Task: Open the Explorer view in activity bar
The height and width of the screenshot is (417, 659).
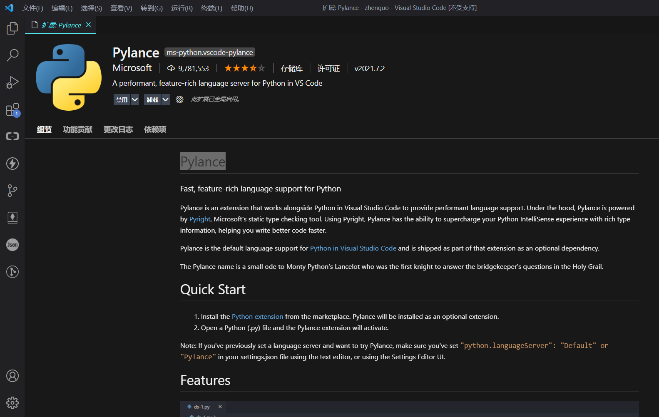Action: click(12, 28)
